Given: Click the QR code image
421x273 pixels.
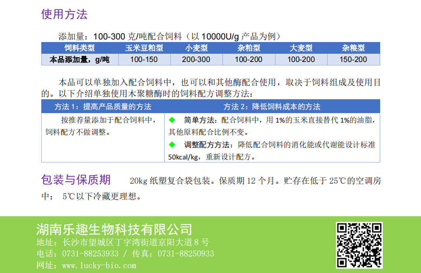Looking at the screenshot, I should coord(359,245).
